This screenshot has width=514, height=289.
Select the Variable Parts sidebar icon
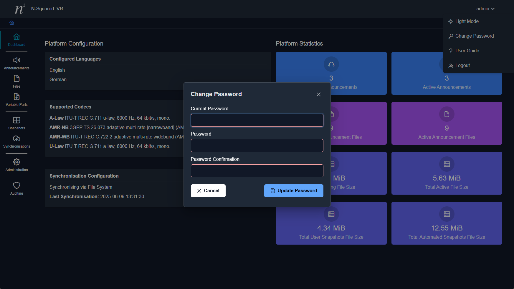pos(16,97)
